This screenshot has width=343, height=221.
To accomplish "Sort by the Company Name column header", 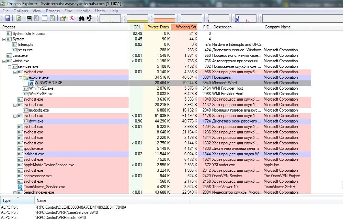I will click(287, 27).
